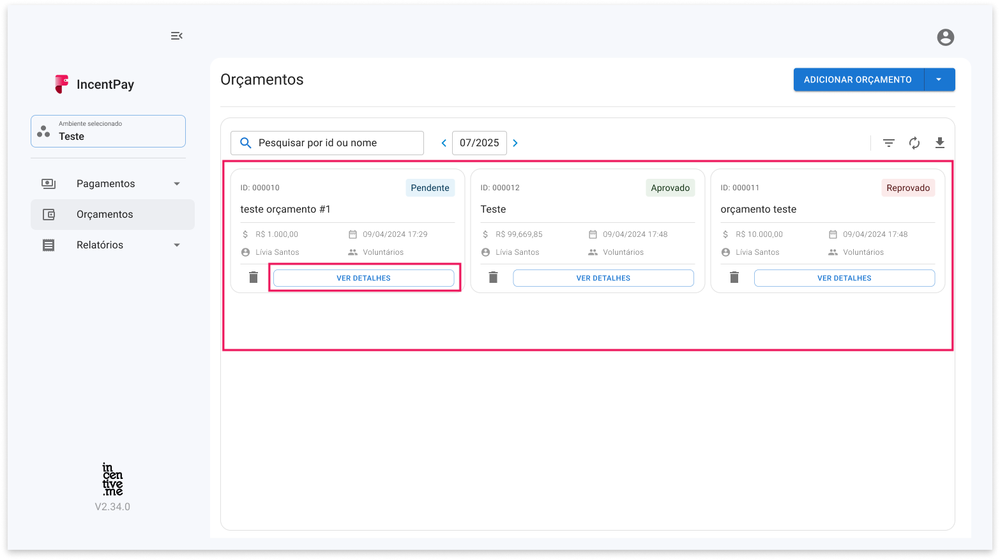View details of budget ID 000012

point(603,278)
